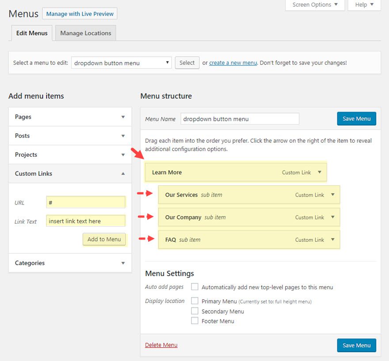Enable automatically adding new top-level pages
Viewport: 389px width, 361px height.
coord(194,287)
